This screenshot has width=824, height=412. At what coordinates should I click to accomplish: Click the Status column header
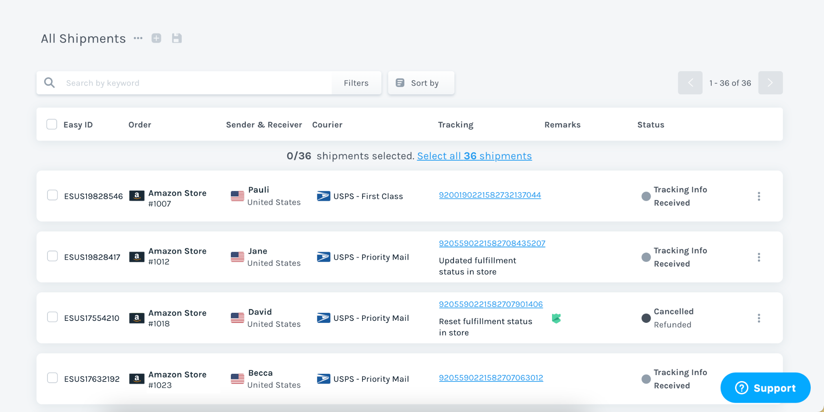pos(651,124)
